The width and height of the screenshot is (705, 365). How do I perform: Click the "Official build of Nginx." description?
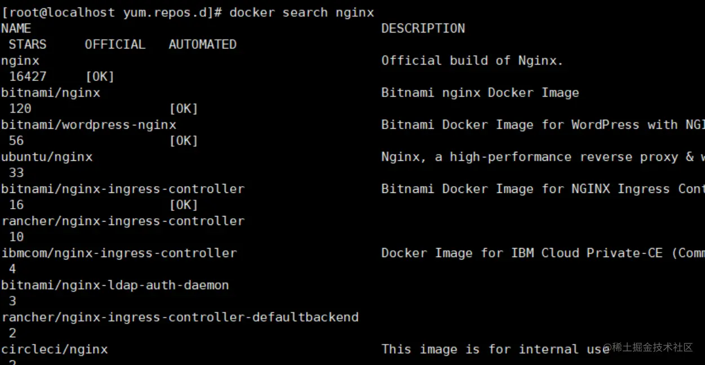coord(472,61)
